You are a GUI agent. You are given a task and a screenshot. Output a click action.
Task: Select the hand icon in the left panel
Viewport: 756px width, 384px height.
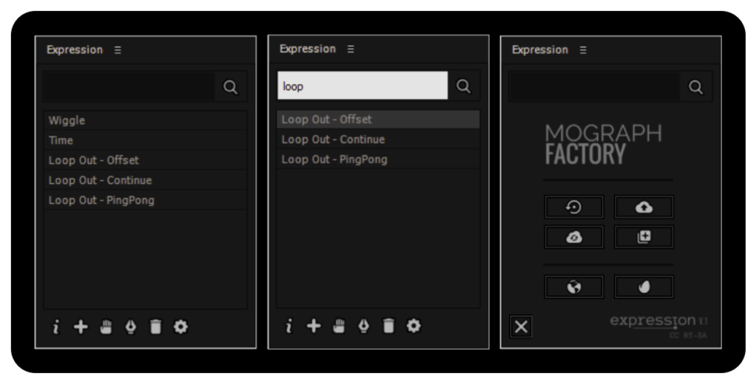(x=106, y=327)
